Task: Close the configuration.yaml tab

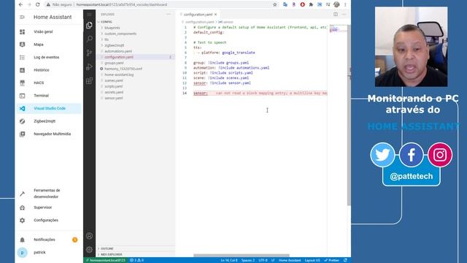Action: pos(216,15)
